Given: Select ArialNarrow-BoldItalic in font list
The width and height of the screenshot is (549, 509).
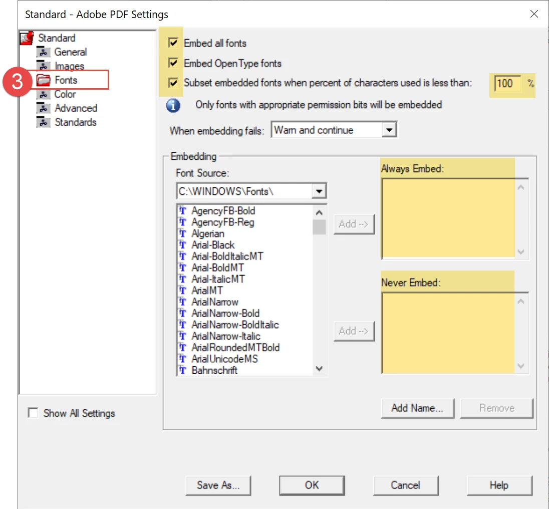Looking at the screenshot, I should click(x=235, y=325).
